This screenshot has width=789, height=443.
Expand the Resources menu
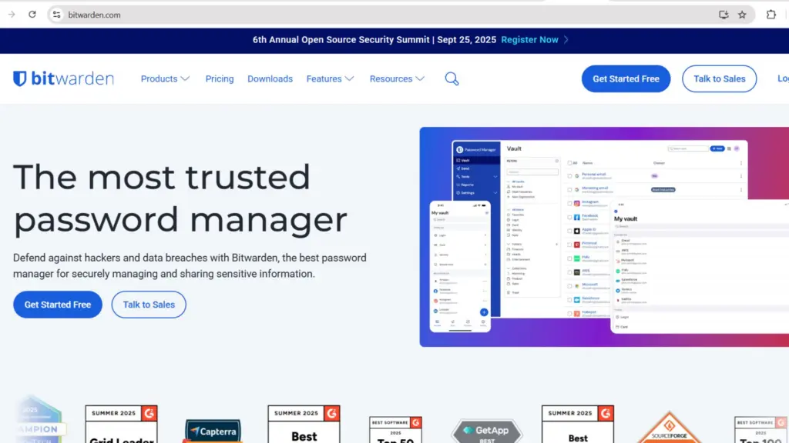pyautogui.click(x=397, y=79)
